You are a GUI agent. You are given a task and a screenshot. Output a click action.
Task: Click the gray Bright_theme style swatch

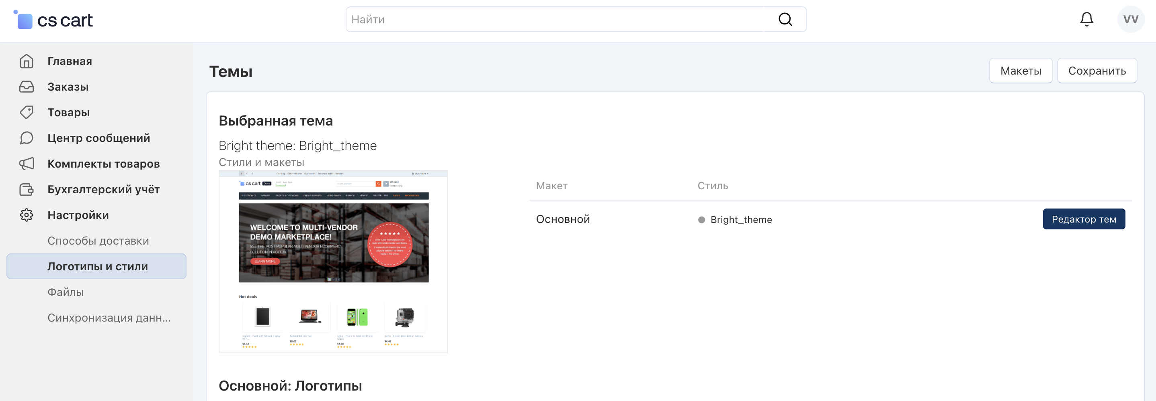click(x=701, y=220)
